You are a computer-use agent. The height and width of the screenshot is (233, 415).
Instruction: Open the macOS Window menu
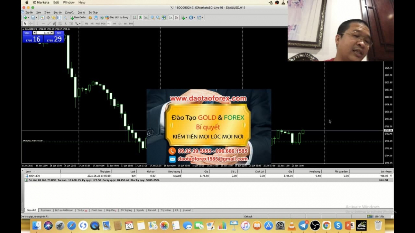[x=68, y=2]
